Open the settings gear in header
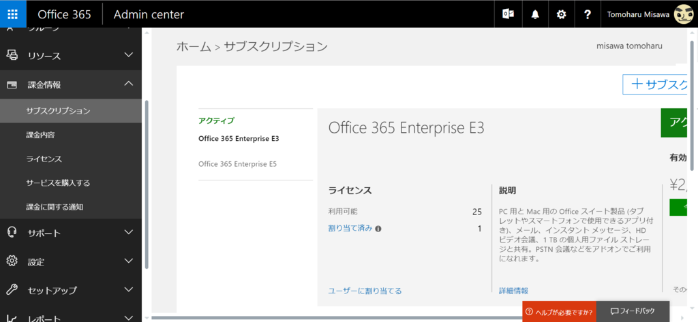This screenshot has width=698, height=322. click(562, 14)
